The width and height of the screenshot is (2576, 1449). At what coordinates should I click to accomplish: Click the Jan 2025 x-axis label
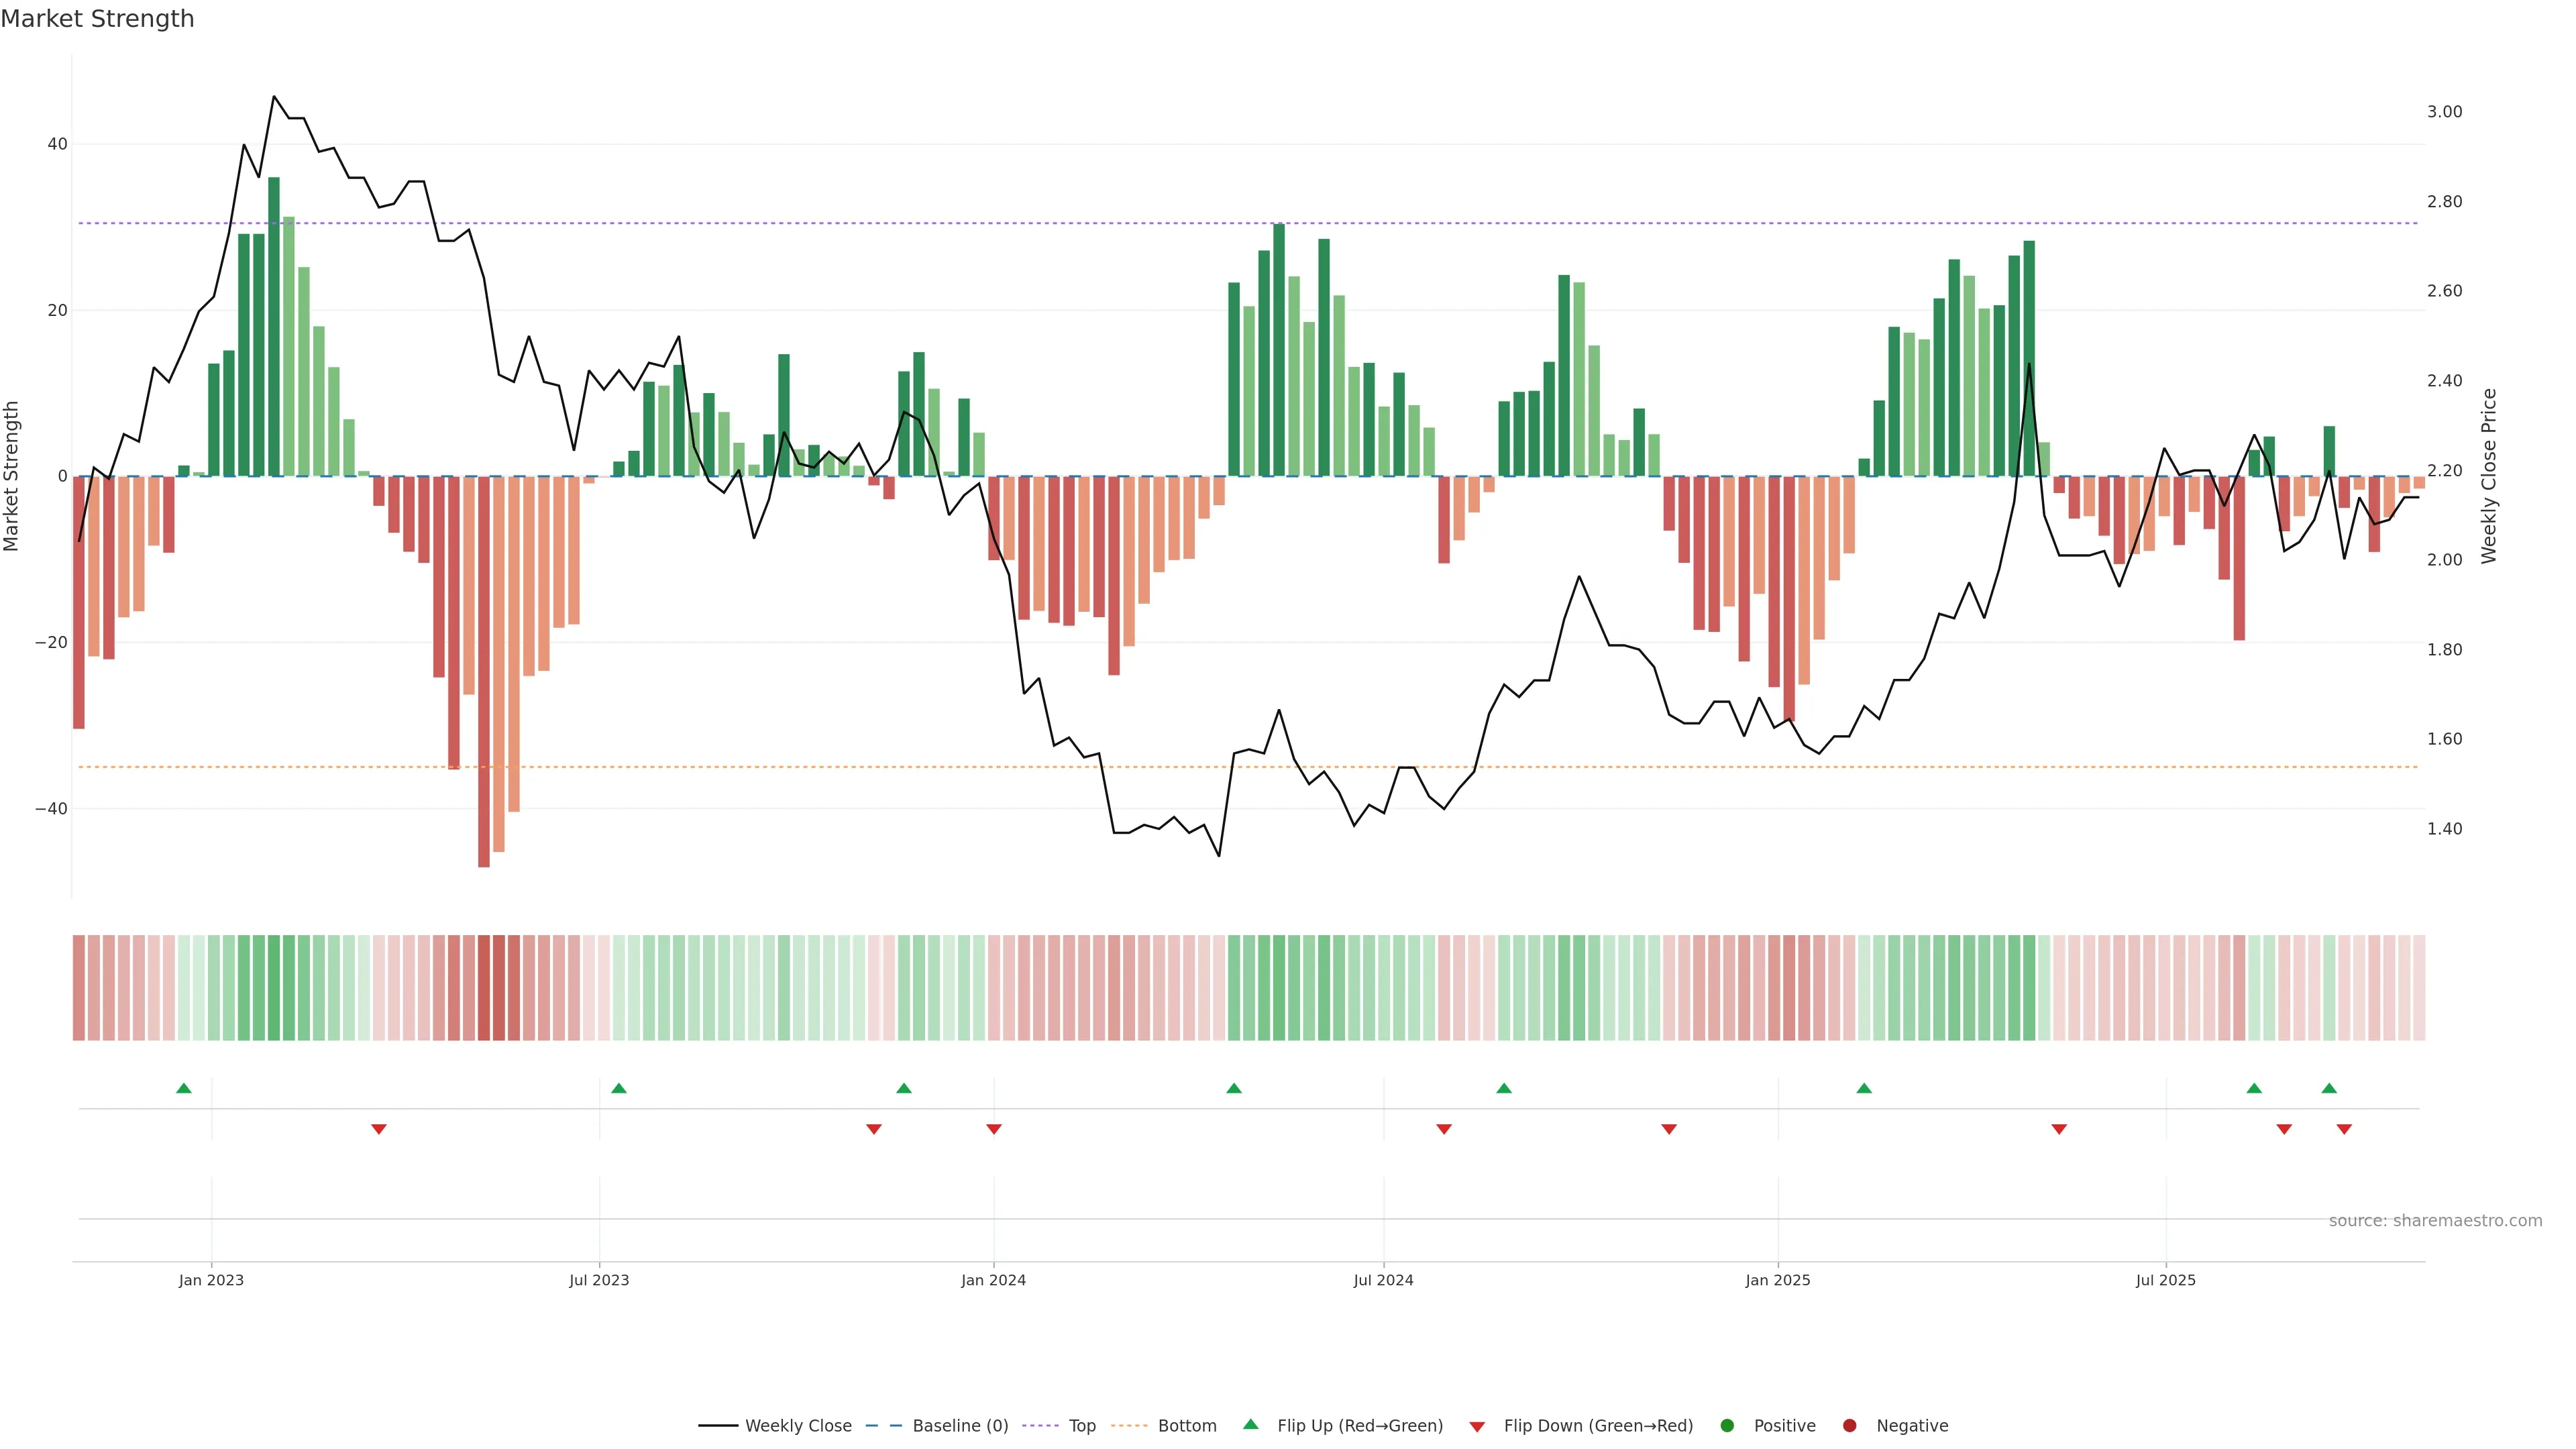click(1777, 1280)
